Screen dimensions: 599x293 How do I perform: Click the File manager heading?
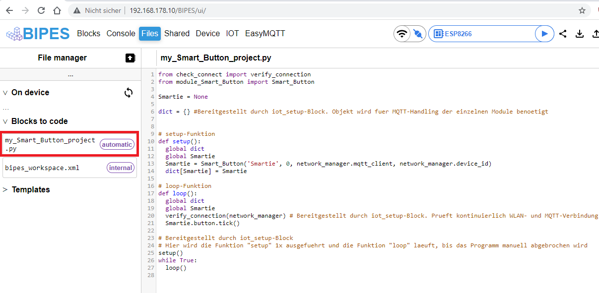pos(62,58)
